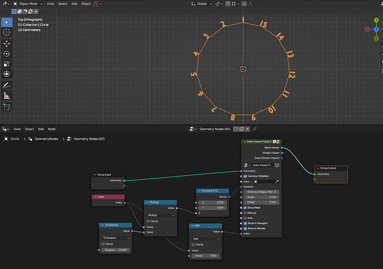
Task: Click the eyedropper in the Cam... field
Action: pos(277,181)
